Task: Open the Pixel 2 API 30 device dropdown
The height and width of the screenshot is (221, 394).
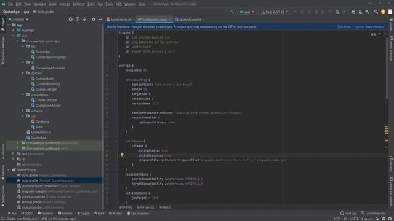Action: click(275, 12)
